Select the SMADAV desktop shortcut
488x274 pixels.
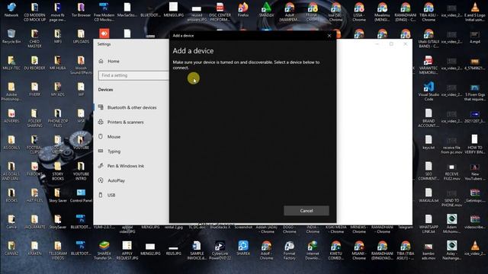click(266, 10)
